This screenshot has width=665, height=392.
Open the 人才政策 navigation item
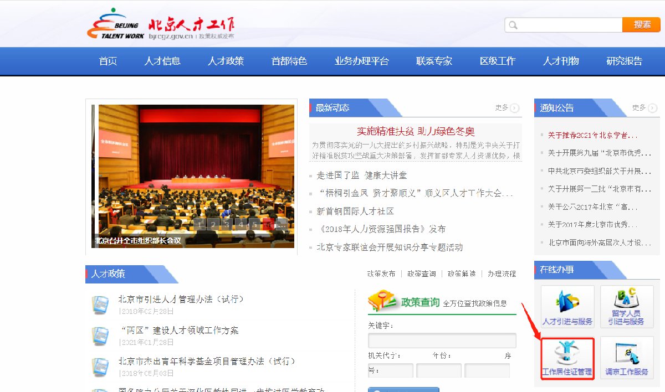(x=226, y=61)
